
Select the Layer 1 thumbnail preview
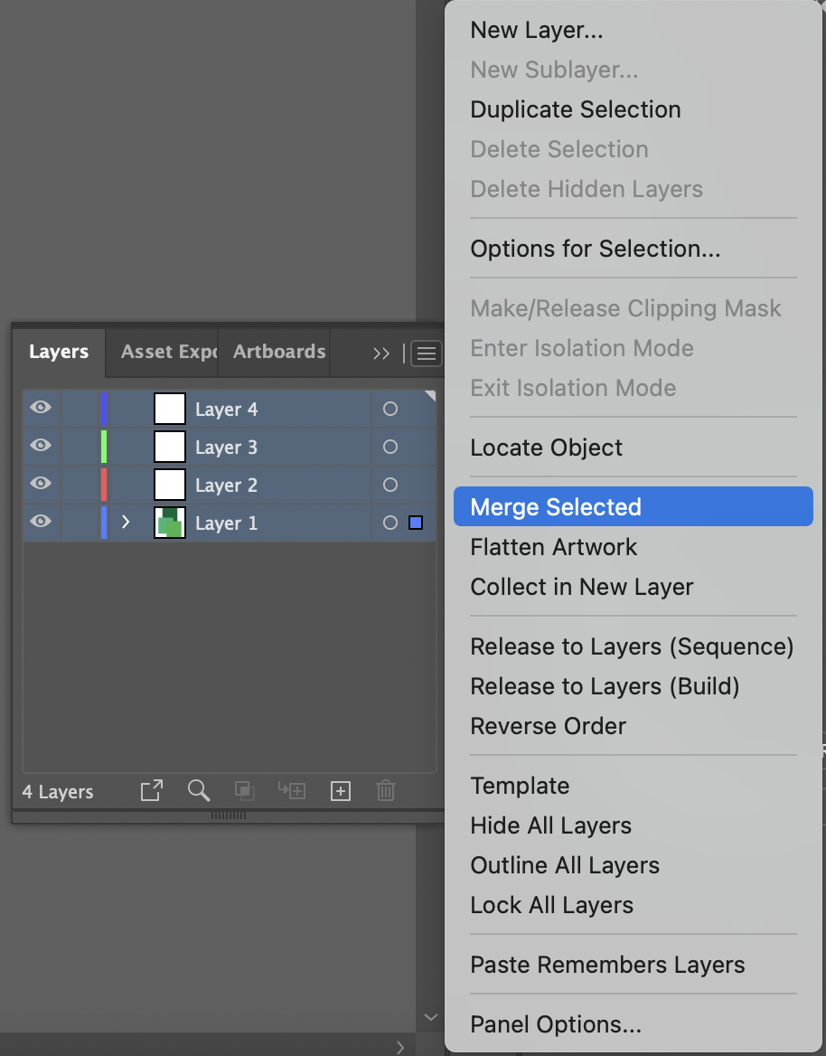170,523
